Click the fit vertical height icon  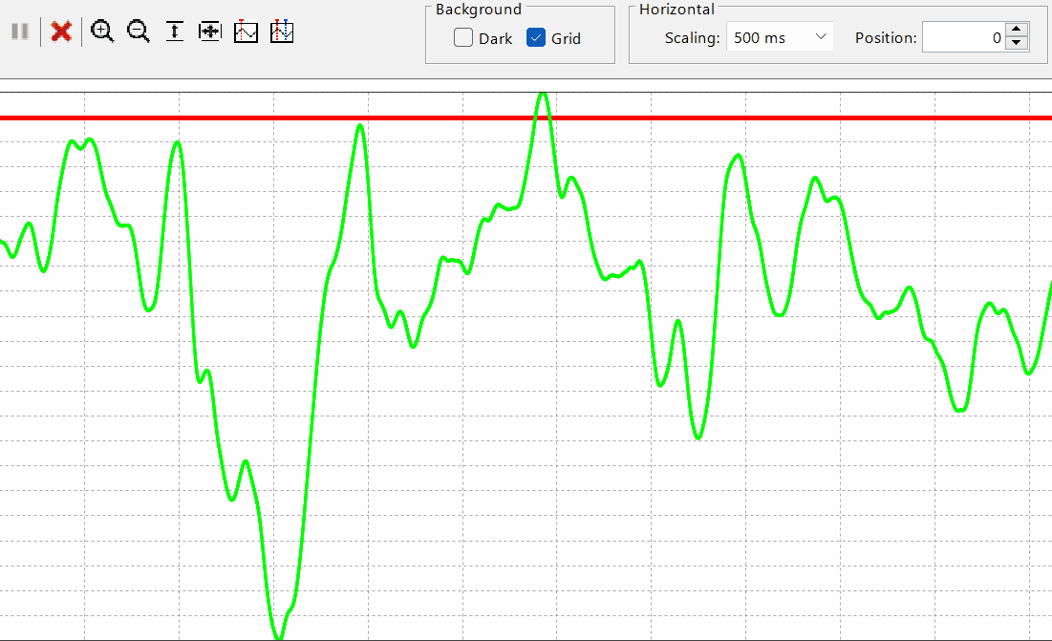point(175,32)
